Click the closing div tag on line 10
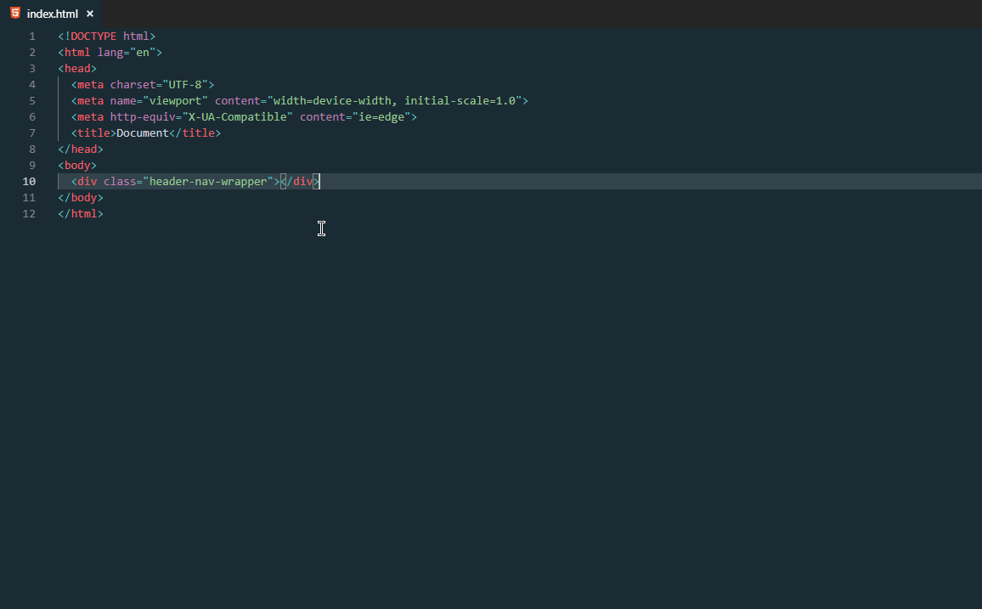 (299, 181)
